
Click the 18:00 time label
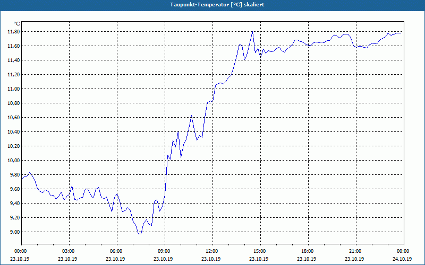coord(308,251)
